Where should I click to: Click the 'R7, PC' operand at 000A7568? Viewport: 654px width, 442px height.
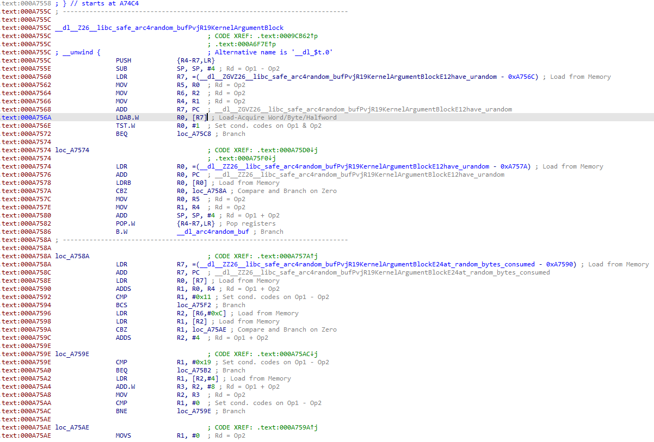(x=188, y=109)
